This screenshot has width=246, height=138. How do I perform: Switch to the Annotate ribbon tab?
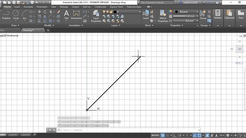(x=28, y=7)
